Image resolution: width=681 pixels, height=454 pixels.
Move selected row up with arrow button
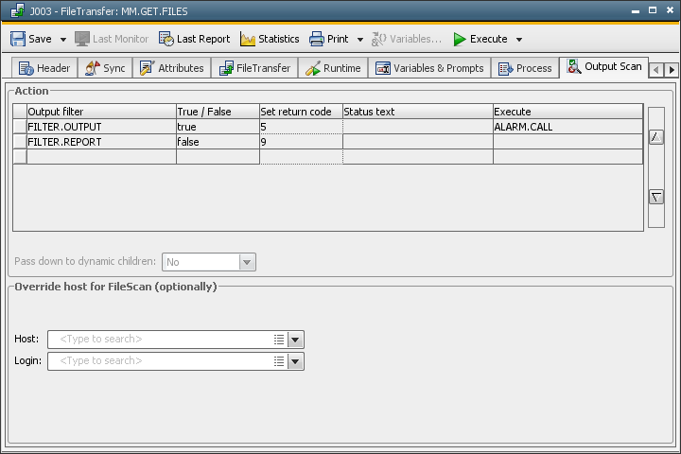click(655, 137)
